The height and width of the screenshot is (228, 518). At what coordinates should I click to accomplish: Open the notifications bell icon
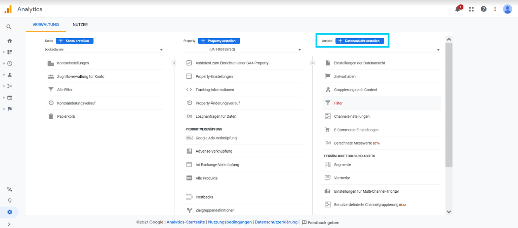458,9
